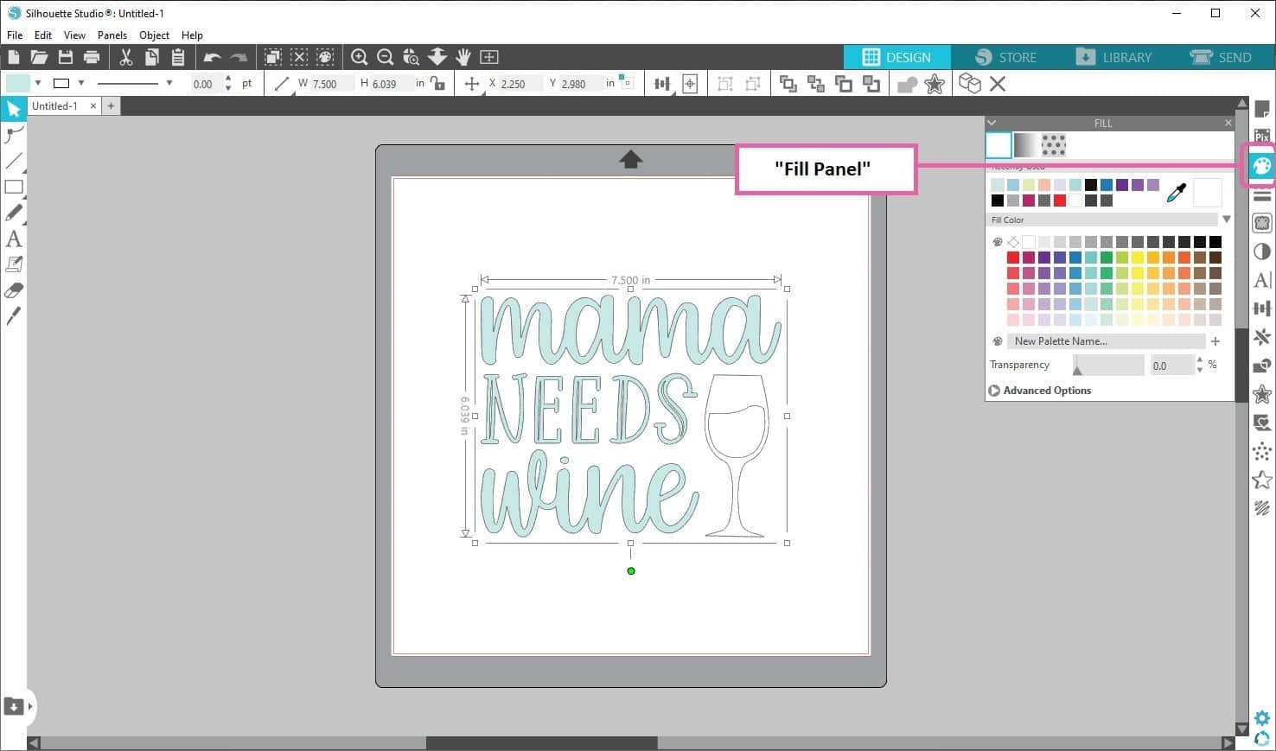1276x751 pixels.
Task: Switch to gradient fill mode
Action: click(x=1025, y=144)
